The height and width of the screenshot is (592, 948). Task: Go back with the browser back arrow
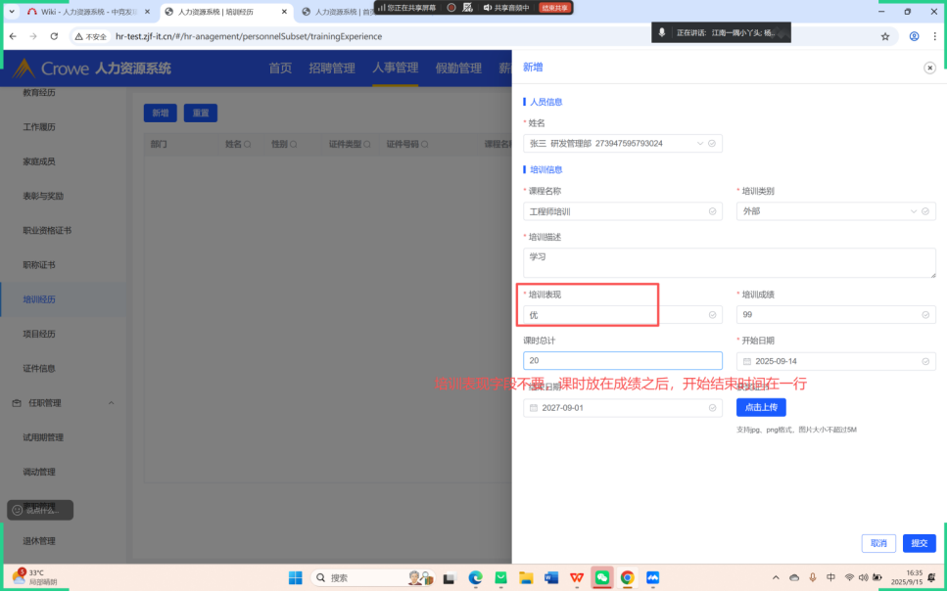pyautogui.click(x=14, y=36)
